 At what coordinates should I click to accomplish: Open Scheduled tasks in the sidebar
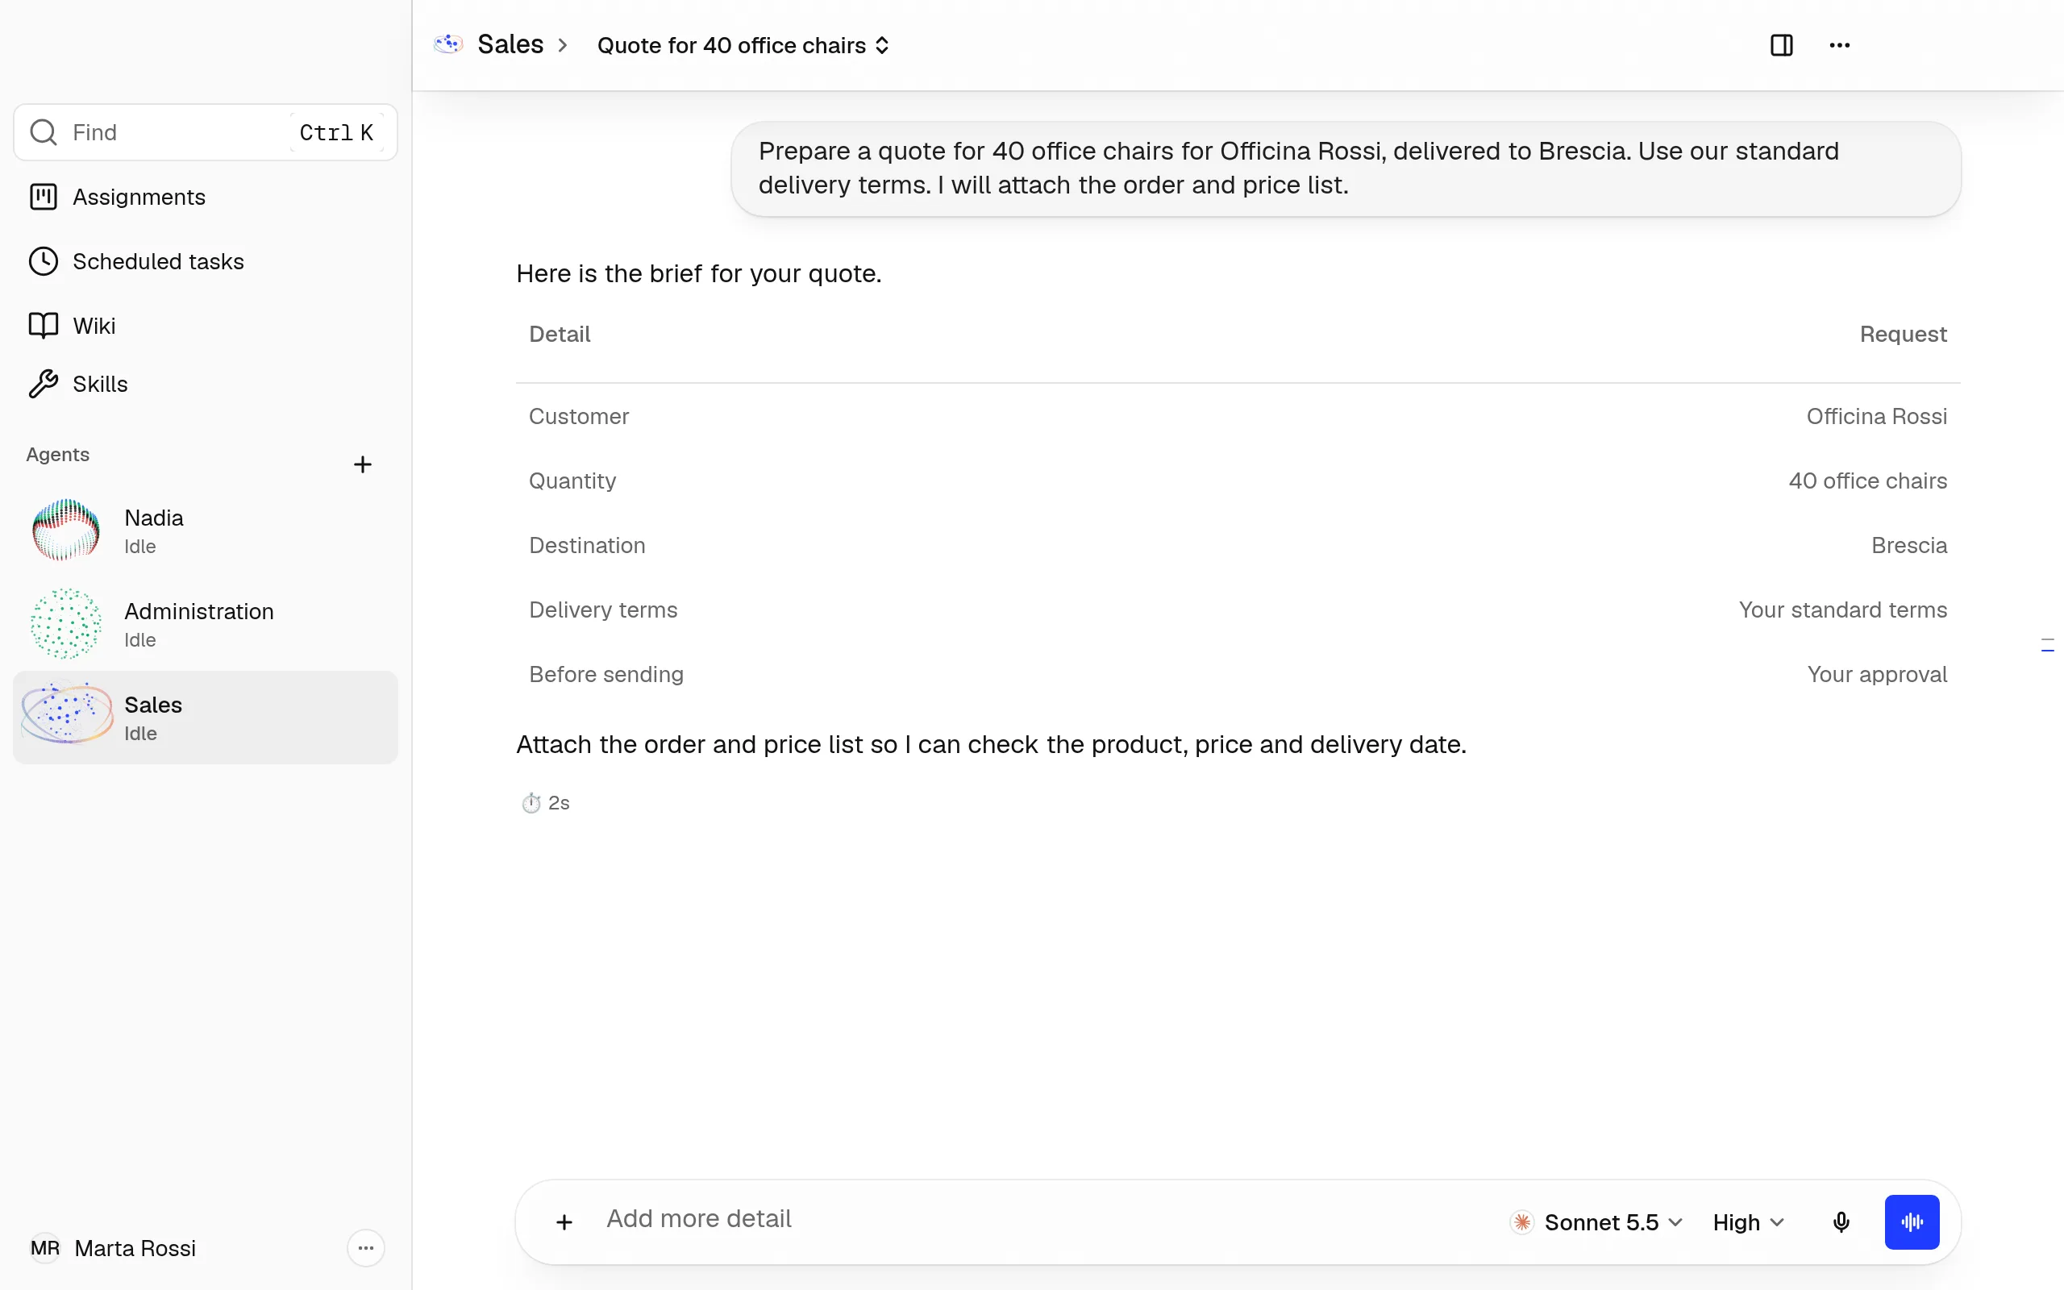click(x=205, y=261)
